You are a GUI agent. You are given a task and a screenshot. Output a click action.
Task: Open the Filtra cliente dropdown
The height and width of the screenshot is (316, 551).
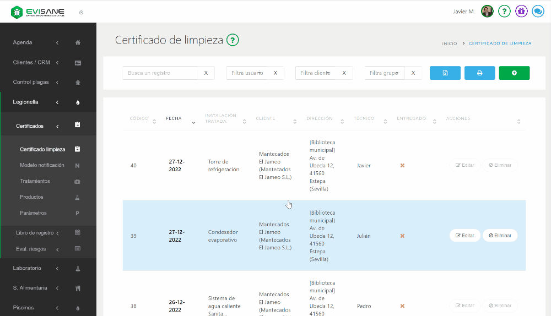point(316,73)
